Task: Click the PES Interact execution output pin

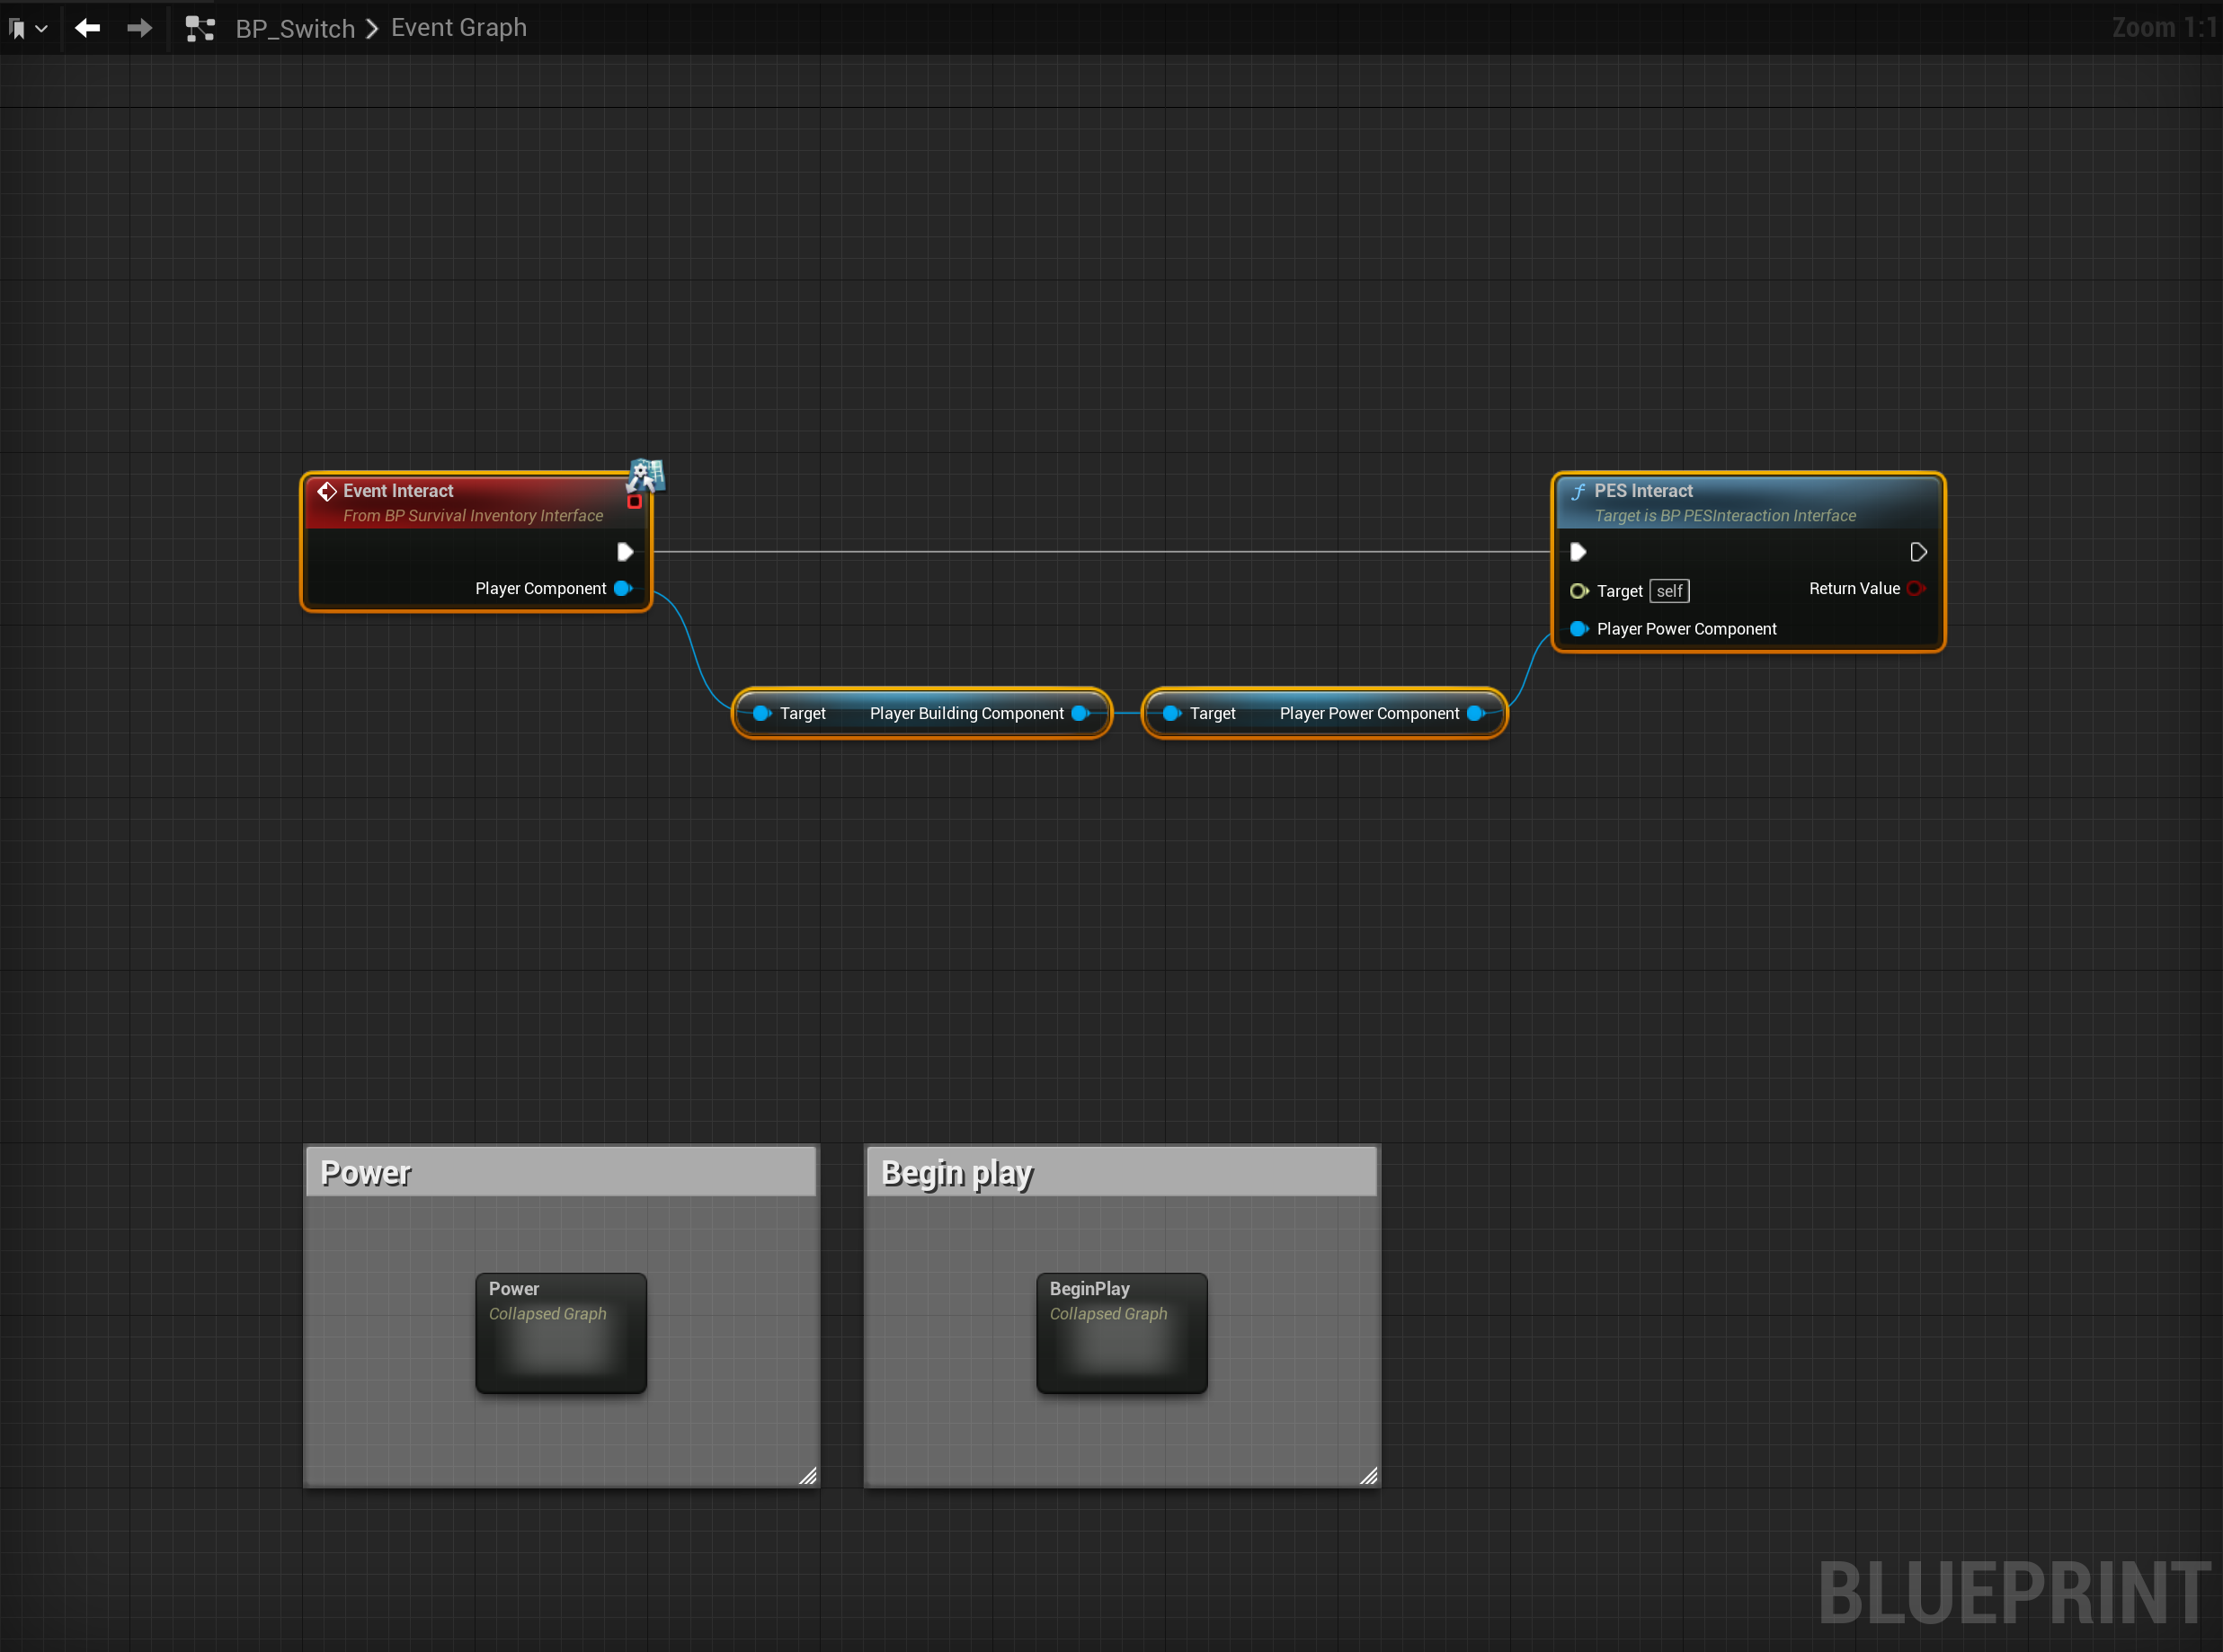Action: coord(1917,552)
